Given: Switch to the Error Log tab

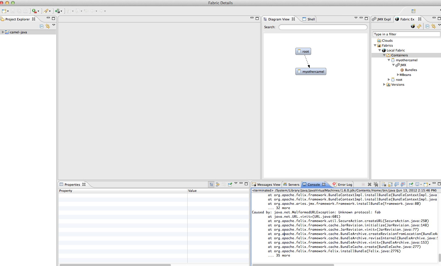Looking at the screenshot, I should tap(342, 185).
